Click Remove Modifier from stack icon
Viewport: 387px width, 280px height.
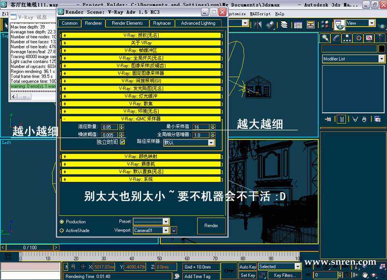(364, 119)
